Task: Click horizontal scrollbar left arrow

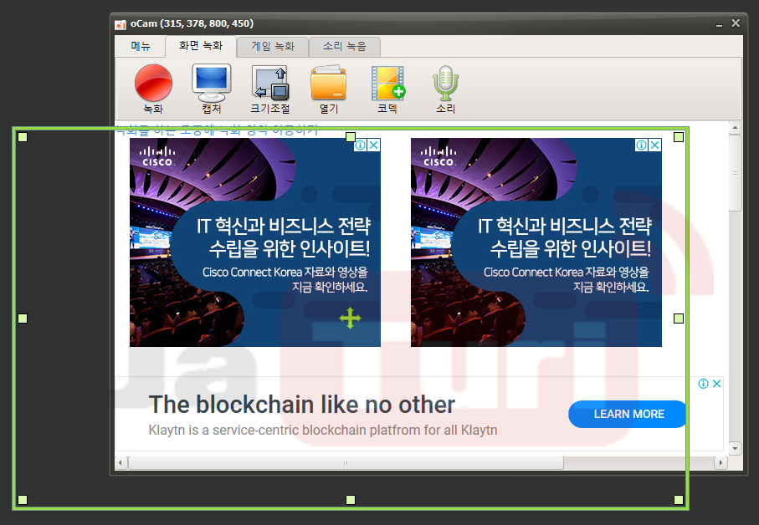Action: coord(121,463)
